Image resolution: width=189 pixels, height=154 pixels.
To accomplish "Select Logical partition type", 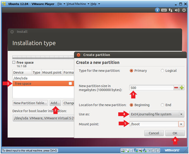I will 162,71.
